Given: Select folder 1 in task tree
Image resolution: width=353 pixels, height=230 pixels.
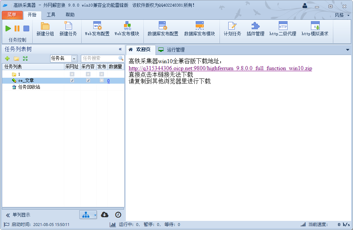Looking at the screenshot, I should pos(19,74).
